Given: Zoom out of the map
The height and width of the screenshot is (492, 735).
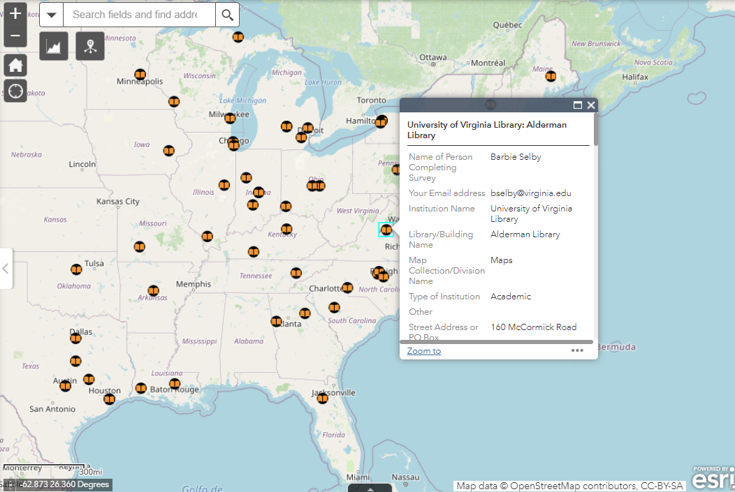Looking at the screenshot, I should pyautogui.click(x=15, y=36).
